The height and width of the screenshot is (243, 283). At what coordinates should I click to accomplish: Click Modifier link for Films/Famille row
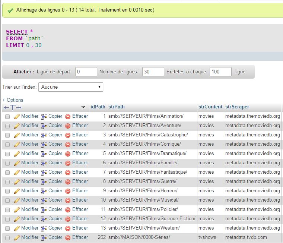tap(30, 162)
